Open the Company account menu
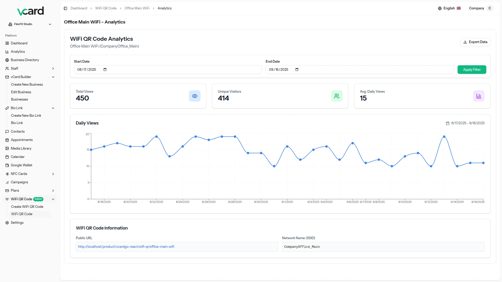The image size is (502, 282). click(x=481, y=8)
